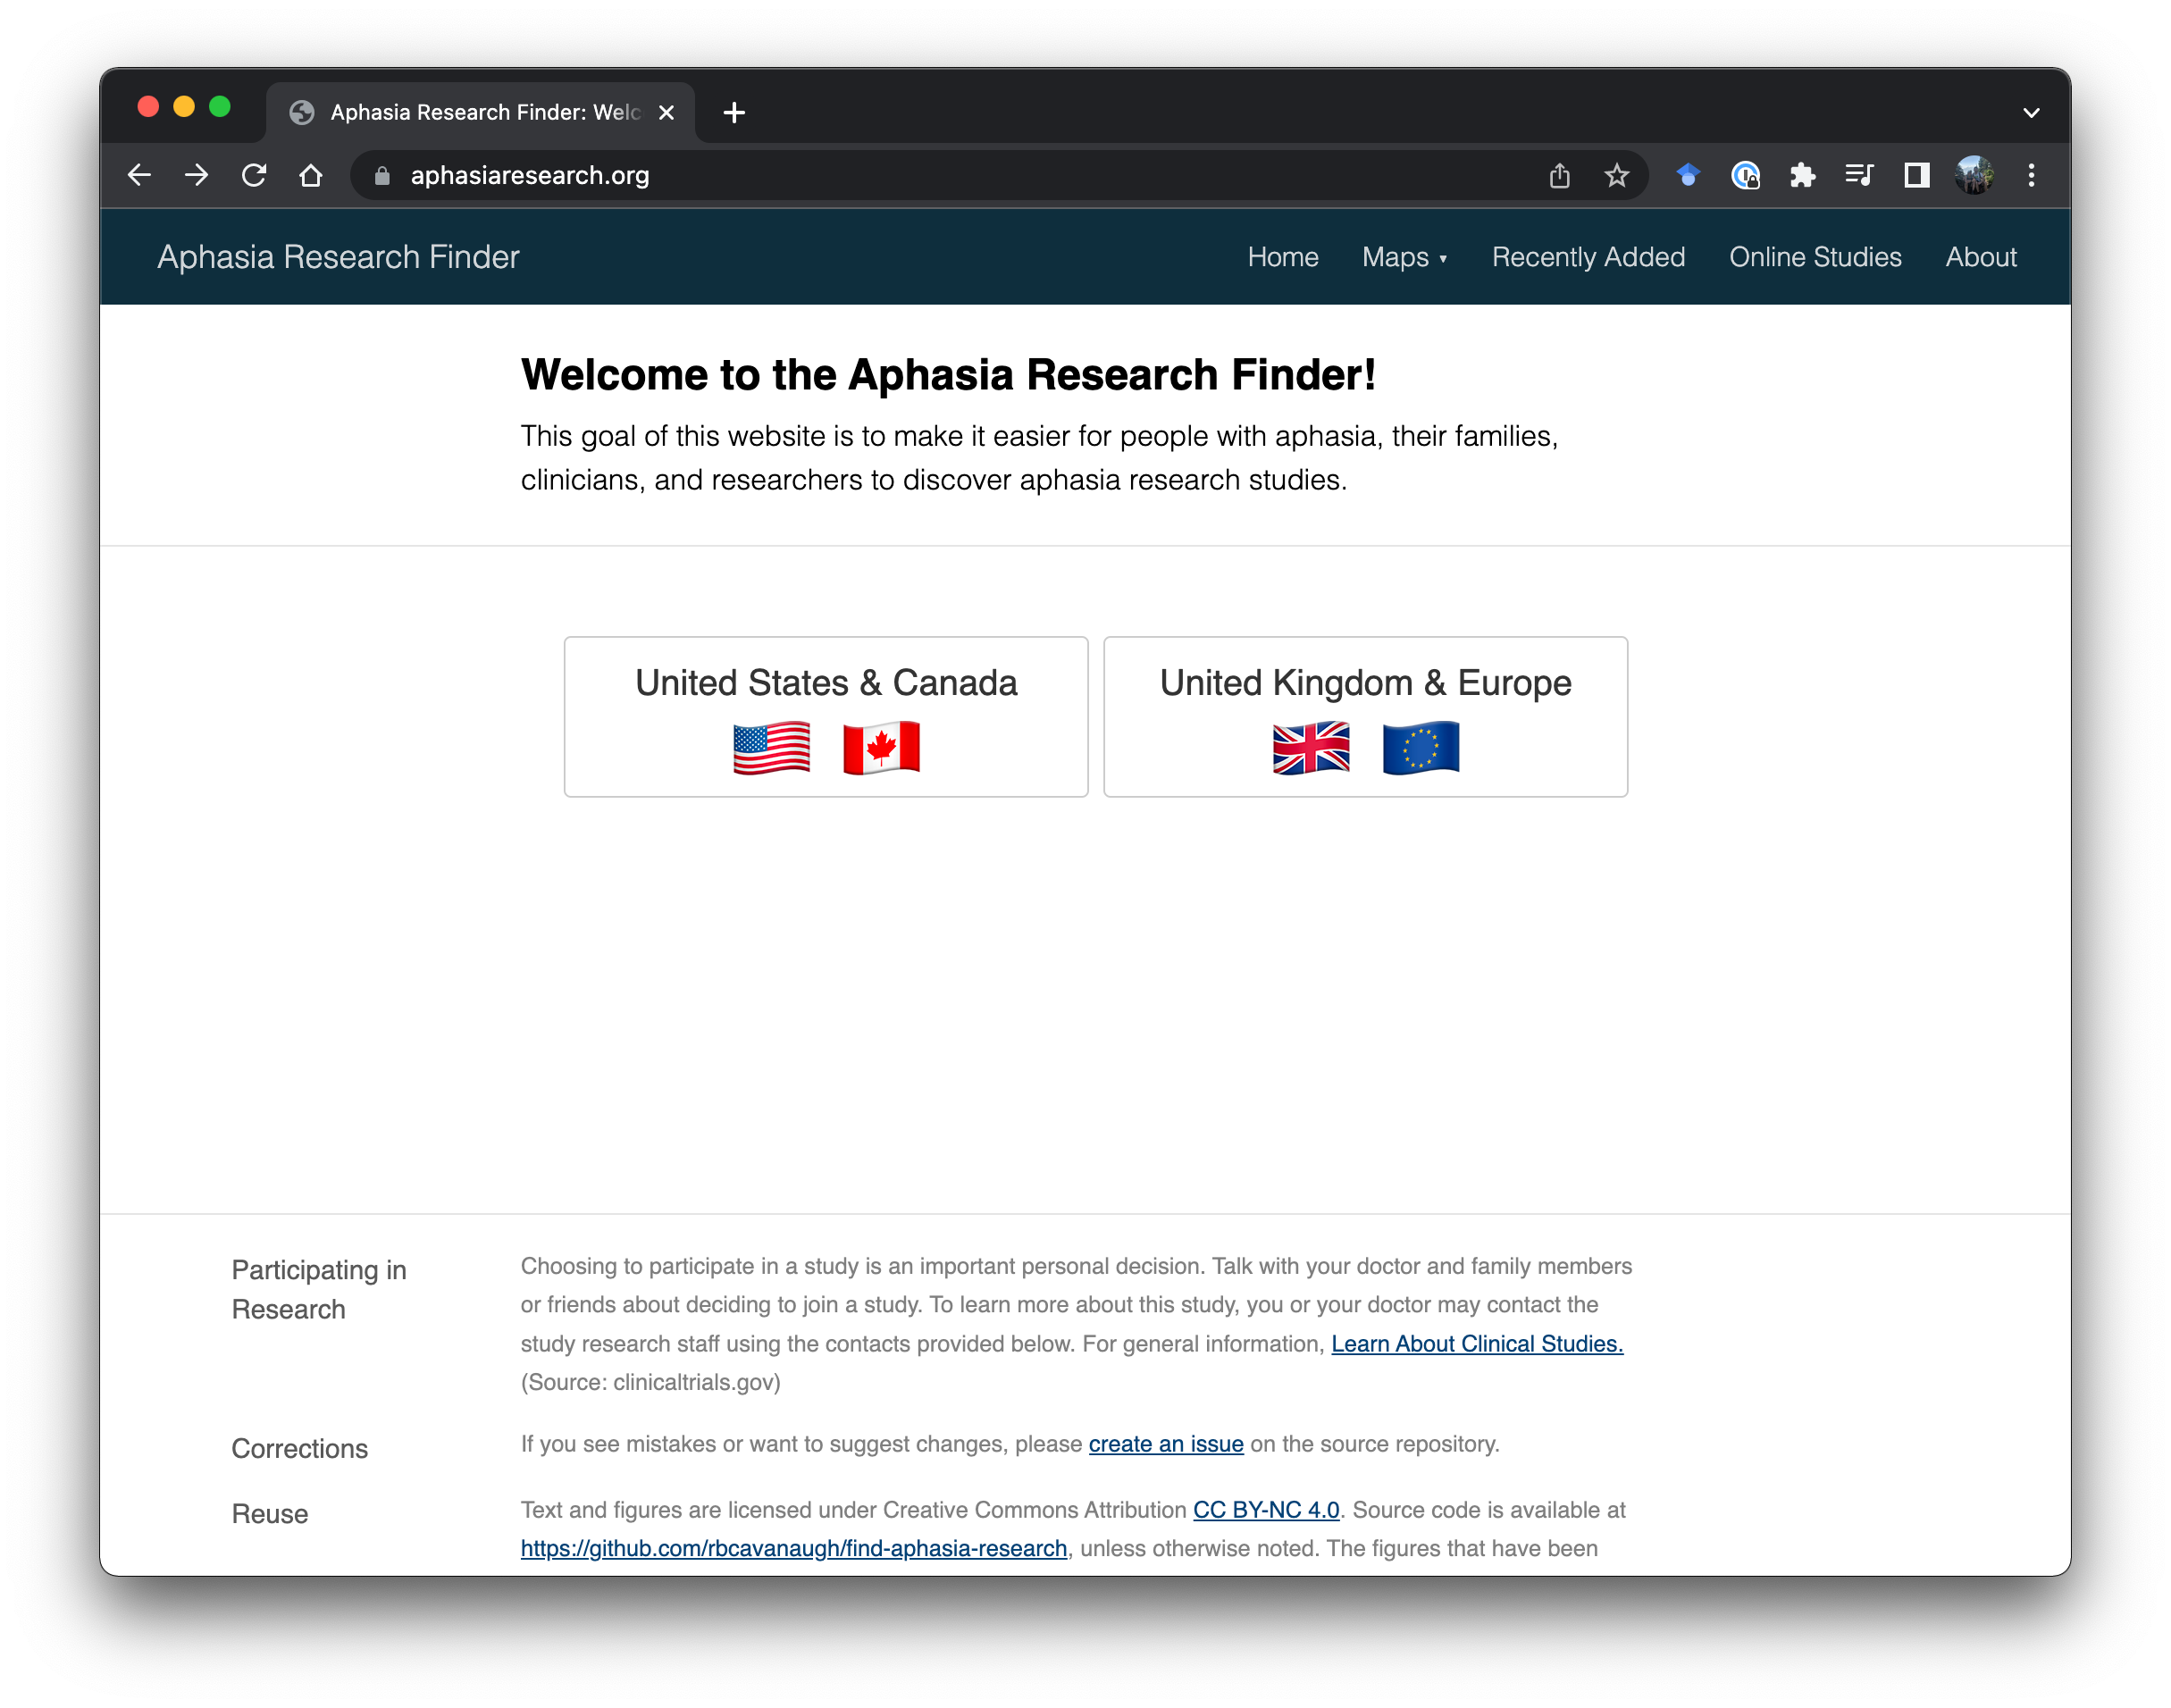
Task: Toggle the browser side panel
Action: click(x=1916, y=175)
